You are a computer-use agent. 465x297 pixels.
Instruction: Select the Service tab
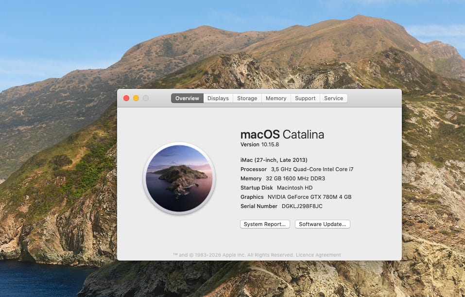point(334,98)
